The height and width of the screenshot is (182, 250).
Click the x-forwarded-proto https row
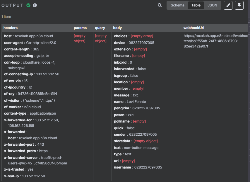point(26,151)
